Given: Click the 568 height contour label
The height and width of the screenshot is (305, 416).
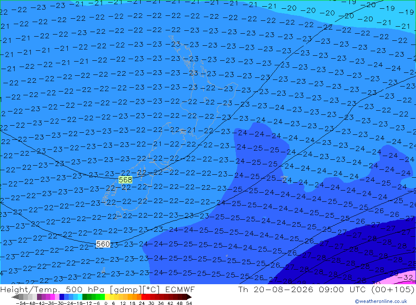Looking at the screenshot, I should point(125,180).
